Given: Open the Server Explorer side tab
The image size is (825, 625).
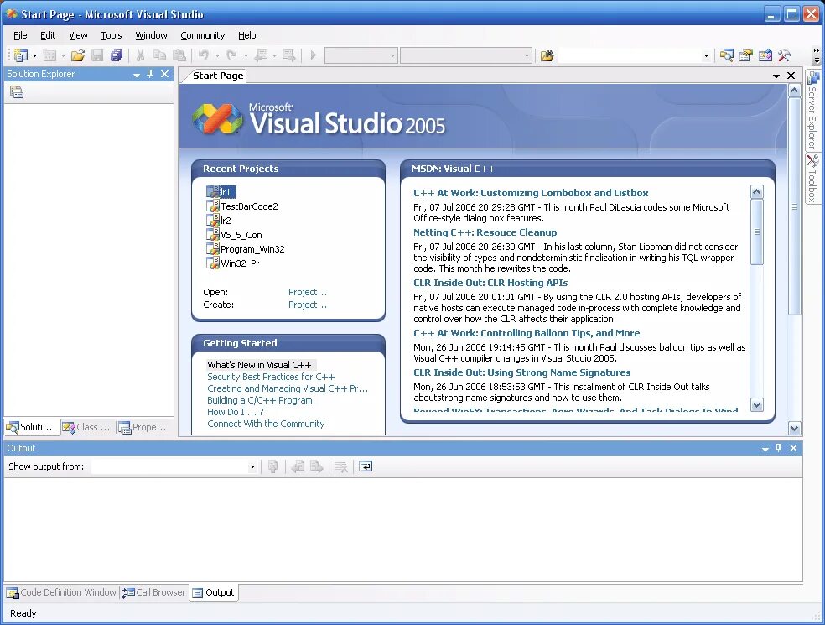Looking at the screenshot, I should tap(813, 110).
